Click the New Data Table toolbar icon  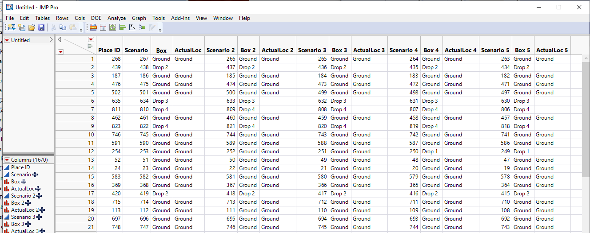12,27
